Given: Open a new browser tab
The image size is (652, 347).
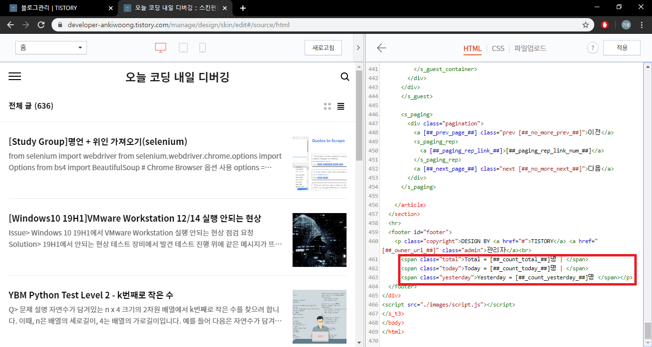Looking at the screenshot, I should [x=243, y=8].
